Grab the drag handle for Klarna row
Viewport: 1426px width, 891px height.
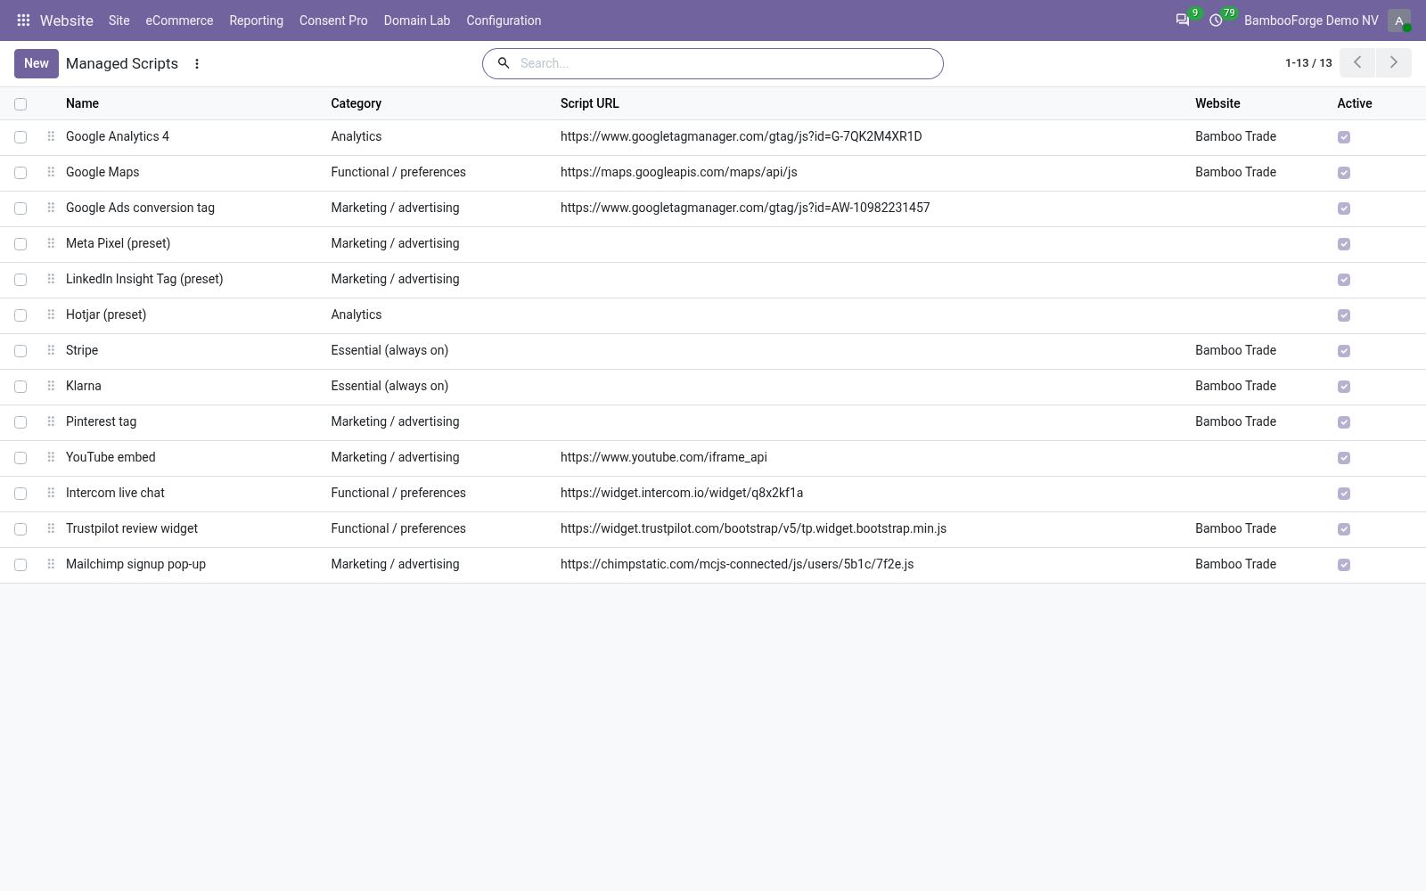51,386
